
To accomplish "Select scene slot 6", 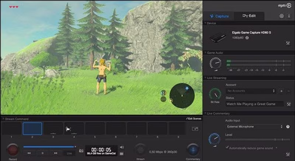I will (116, 129).
